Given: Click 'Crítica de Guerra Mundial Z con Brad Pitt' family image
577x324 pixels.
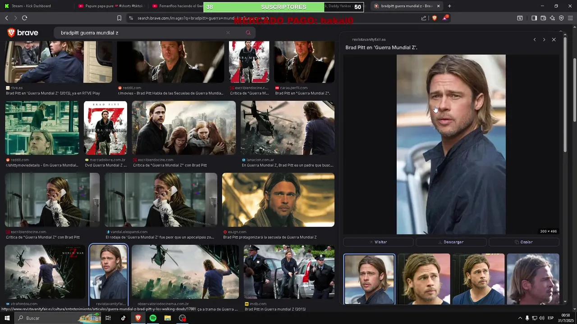Looking at the screenshot, I should (184, 128).
